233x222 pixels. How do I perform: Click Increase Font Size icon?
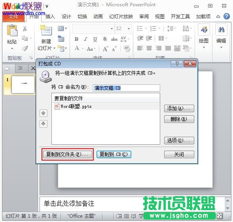pos(105,49)
